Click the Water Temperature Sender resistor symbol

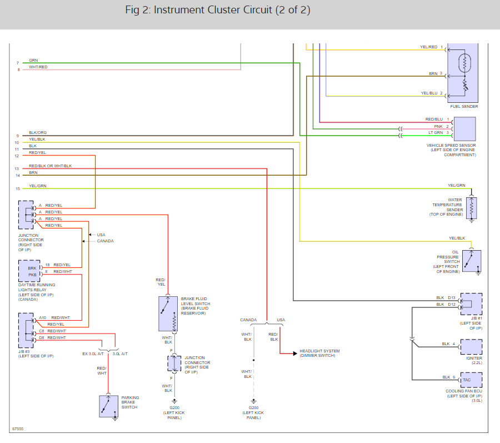[471, 208]
